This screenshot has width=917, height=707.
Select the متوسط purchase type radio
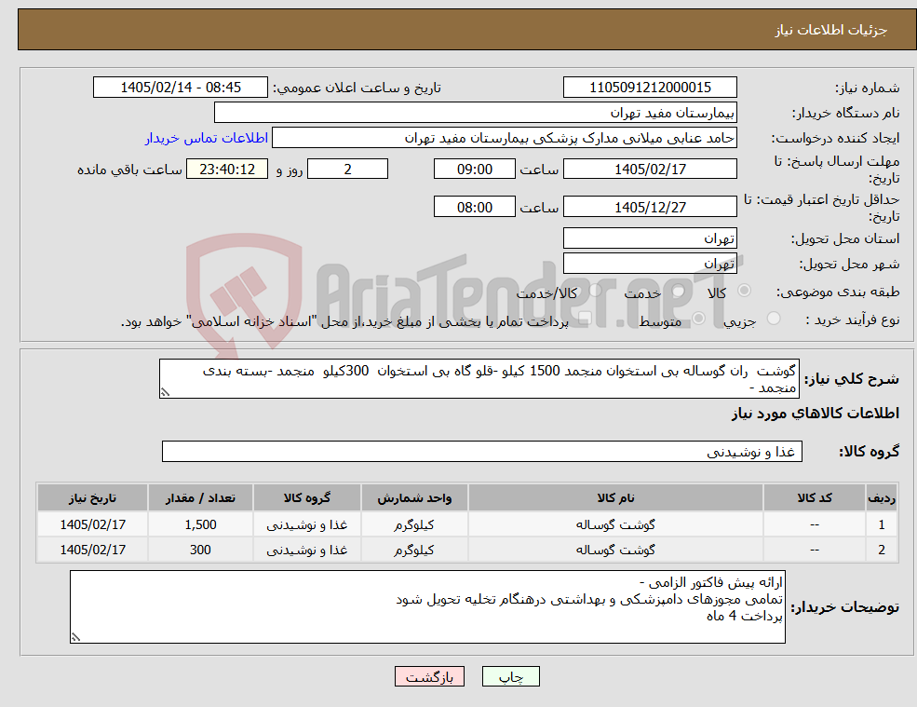click(699, 319)
